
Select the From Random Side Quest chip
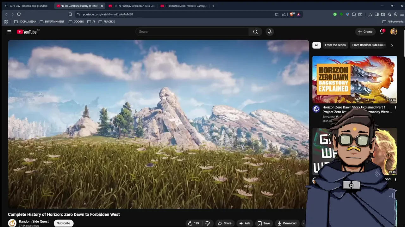pyautogui.click(x=369, y=45)
